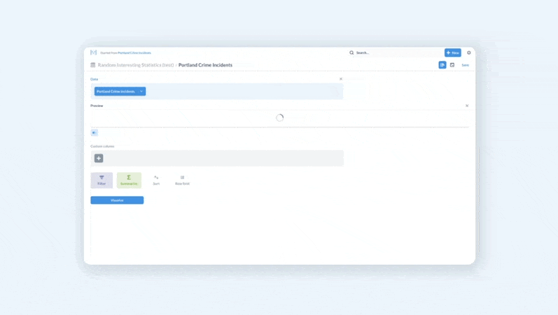Click the Save link
558x315 pixels.
(465, 65)
